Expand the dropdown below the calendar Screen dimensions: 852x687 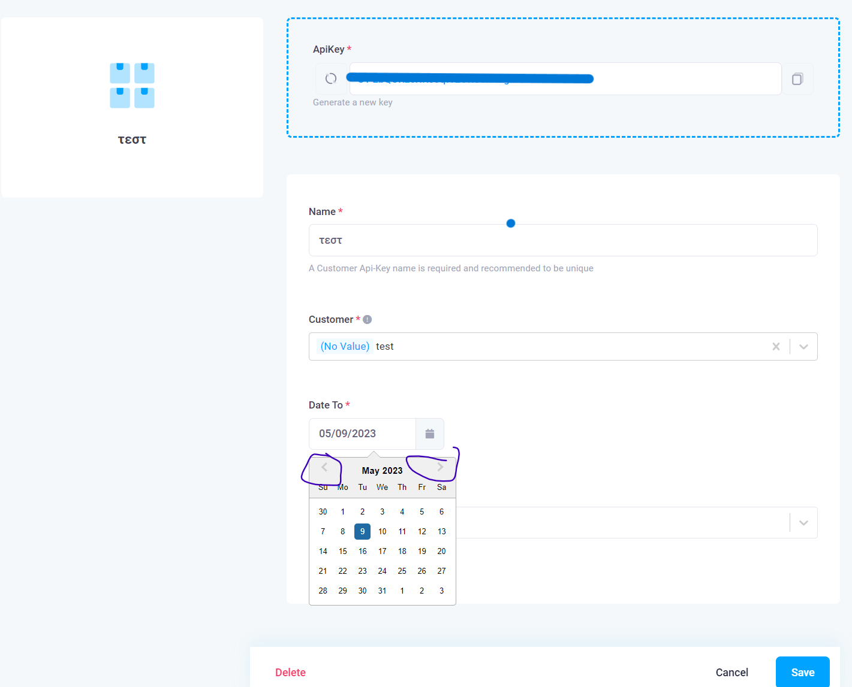[803, 522]
